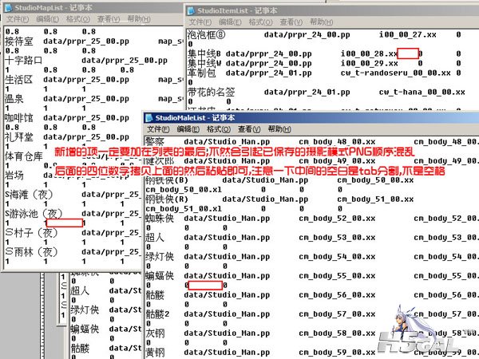479x359 pixels.
Task: Click 革制包 text in StudioItemList
Action: tap(202, 73)
